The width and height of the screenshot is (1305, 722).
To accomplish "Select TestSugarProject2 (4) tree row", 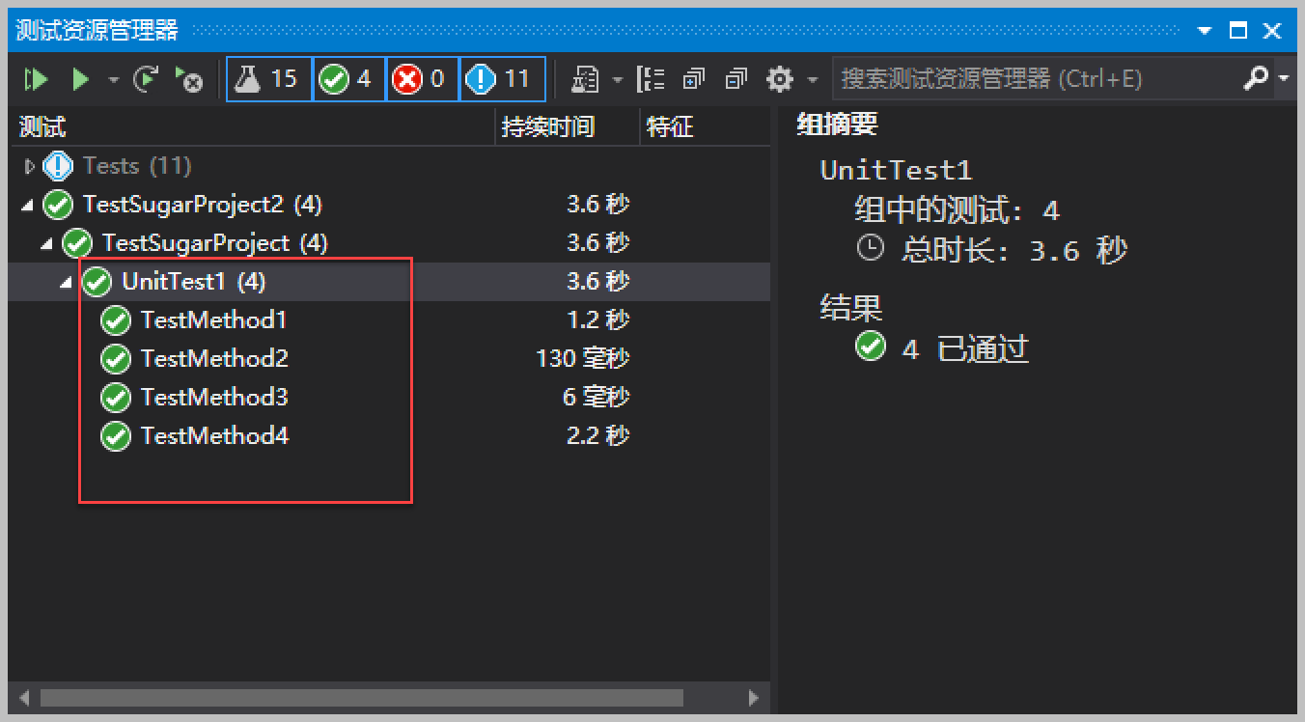I will pos(389,205).
